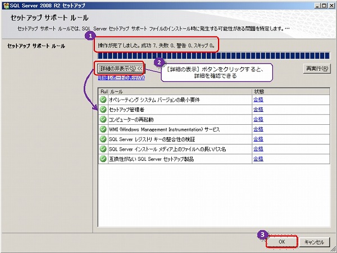The image size is (337, 253).
Task: Open 合格 link for セットアップ管理者 row
Action: click(x=258, y=110)
